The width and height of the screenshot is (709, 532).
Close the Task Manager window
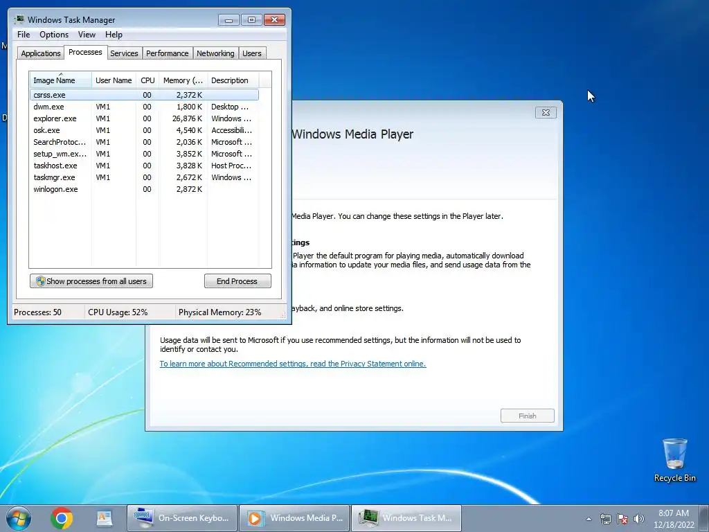pos(274,20)
